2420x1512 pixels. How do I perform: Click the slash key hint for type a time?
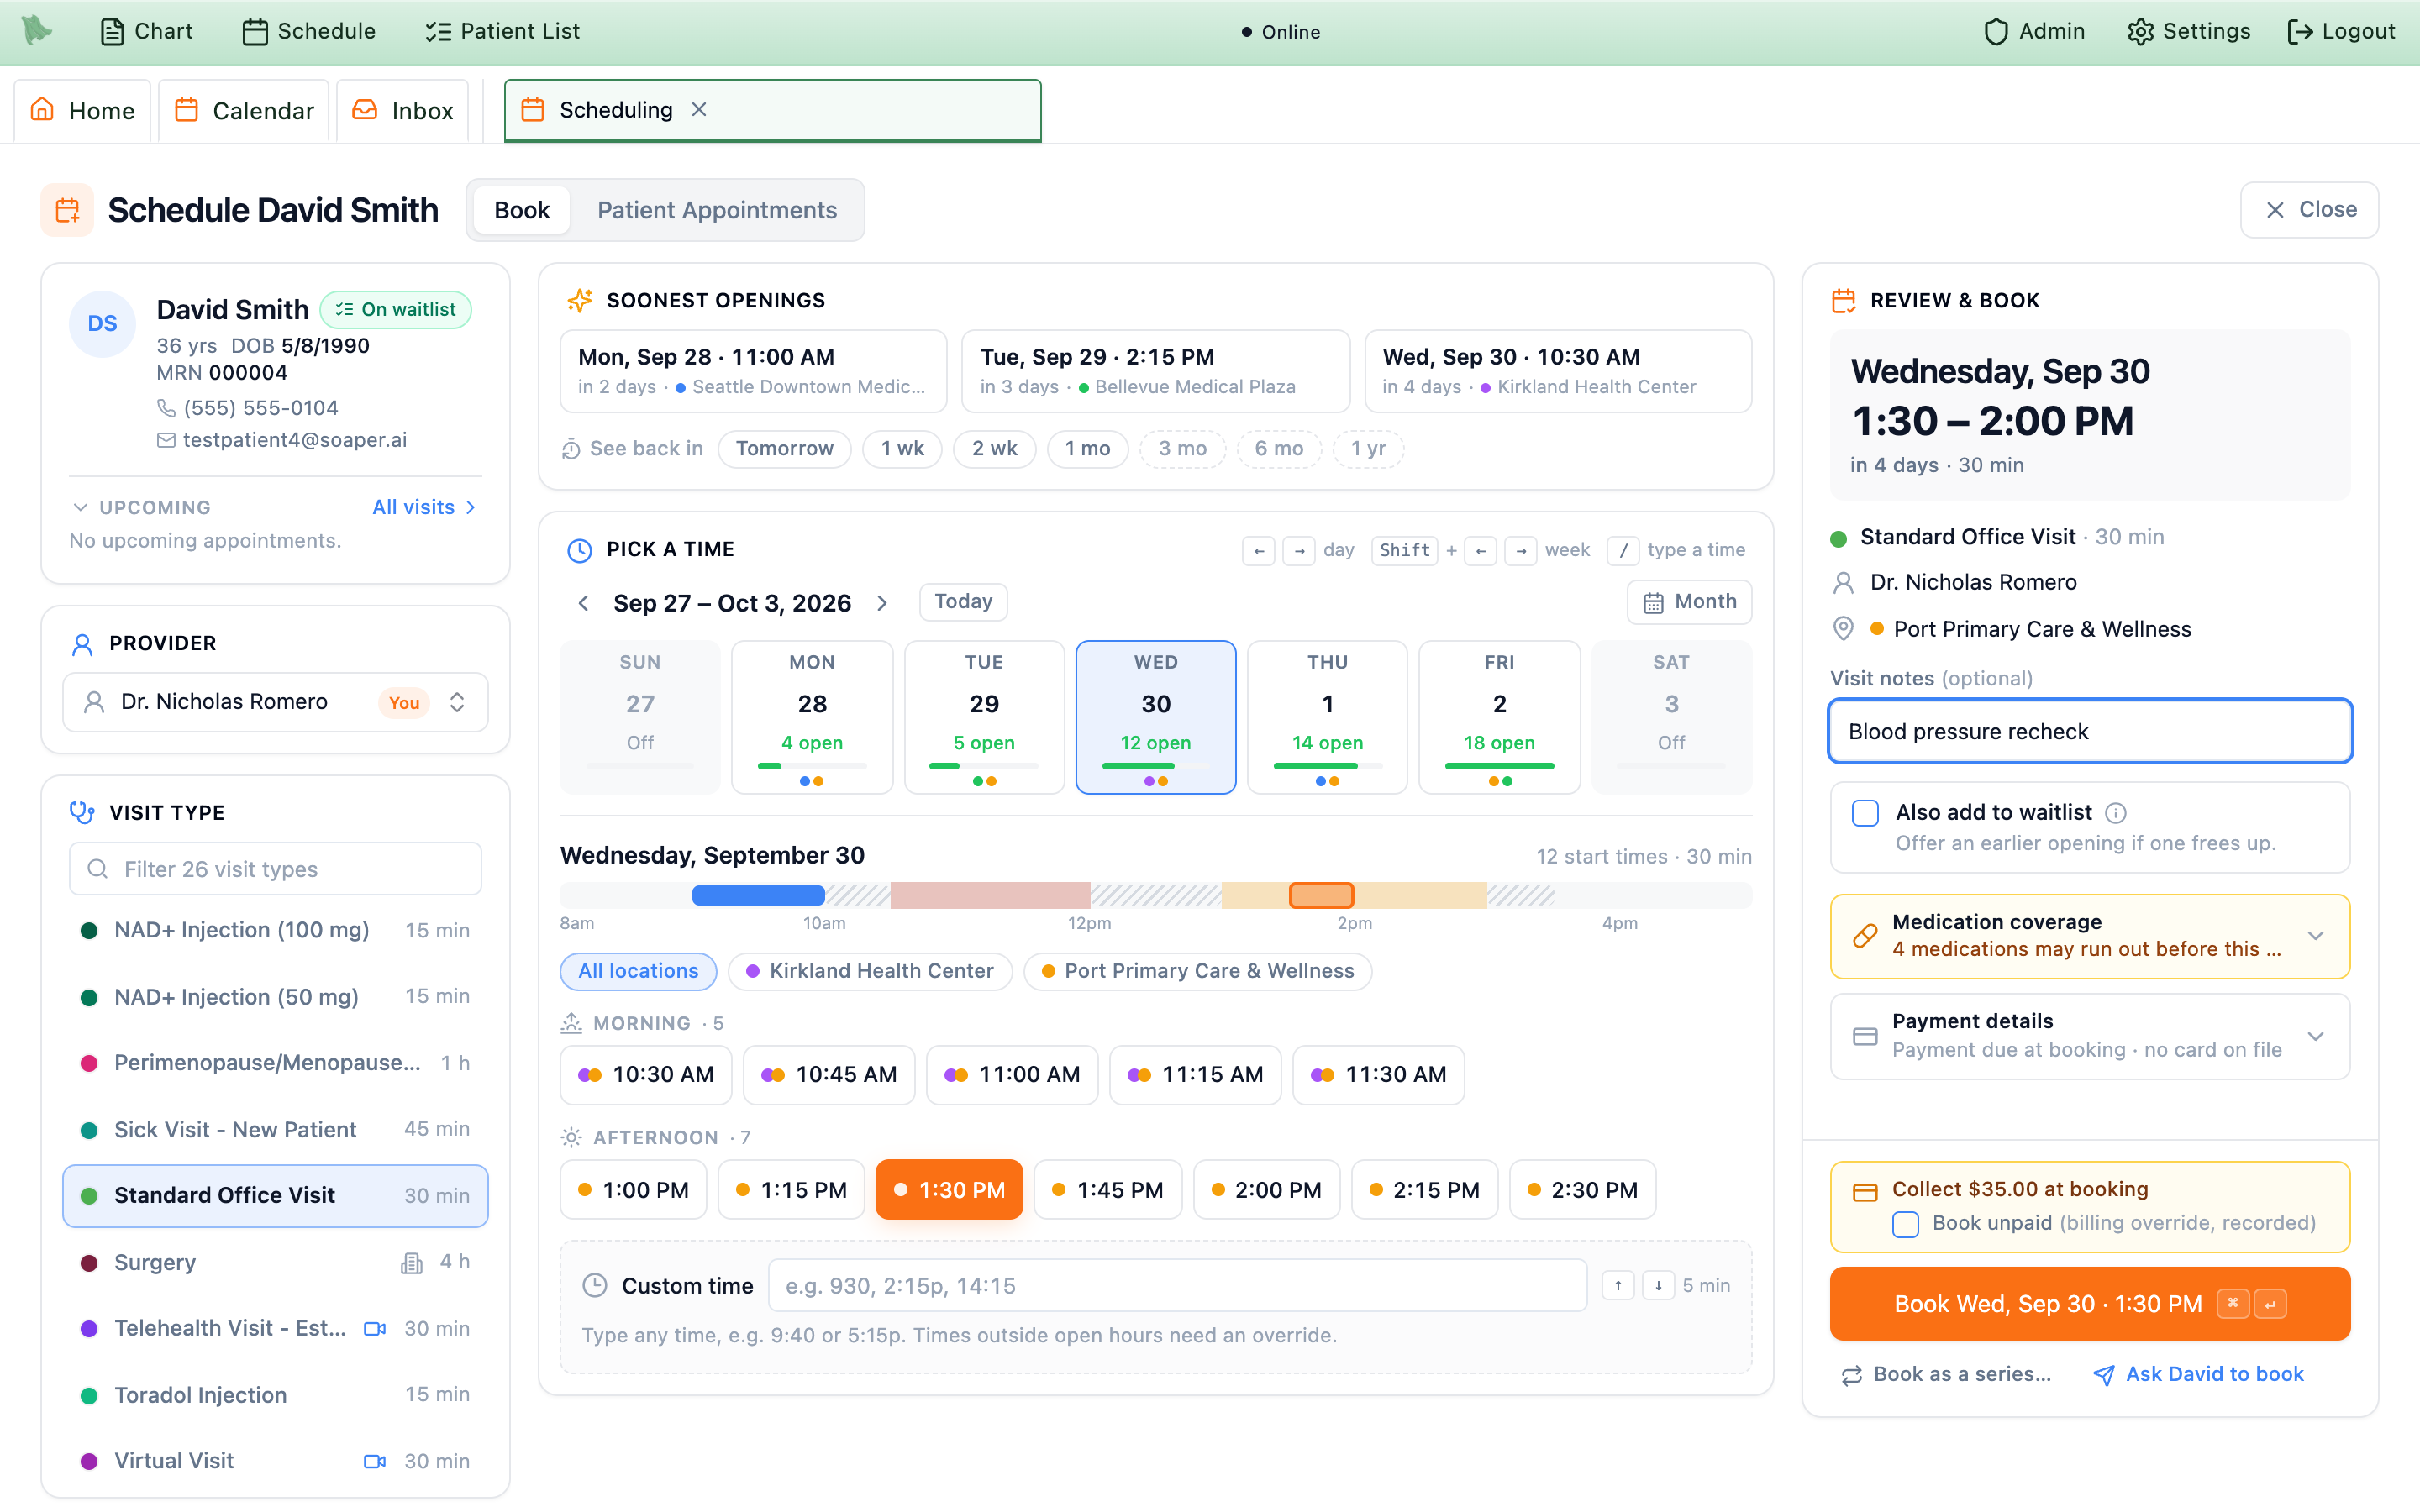(1623, 550)
